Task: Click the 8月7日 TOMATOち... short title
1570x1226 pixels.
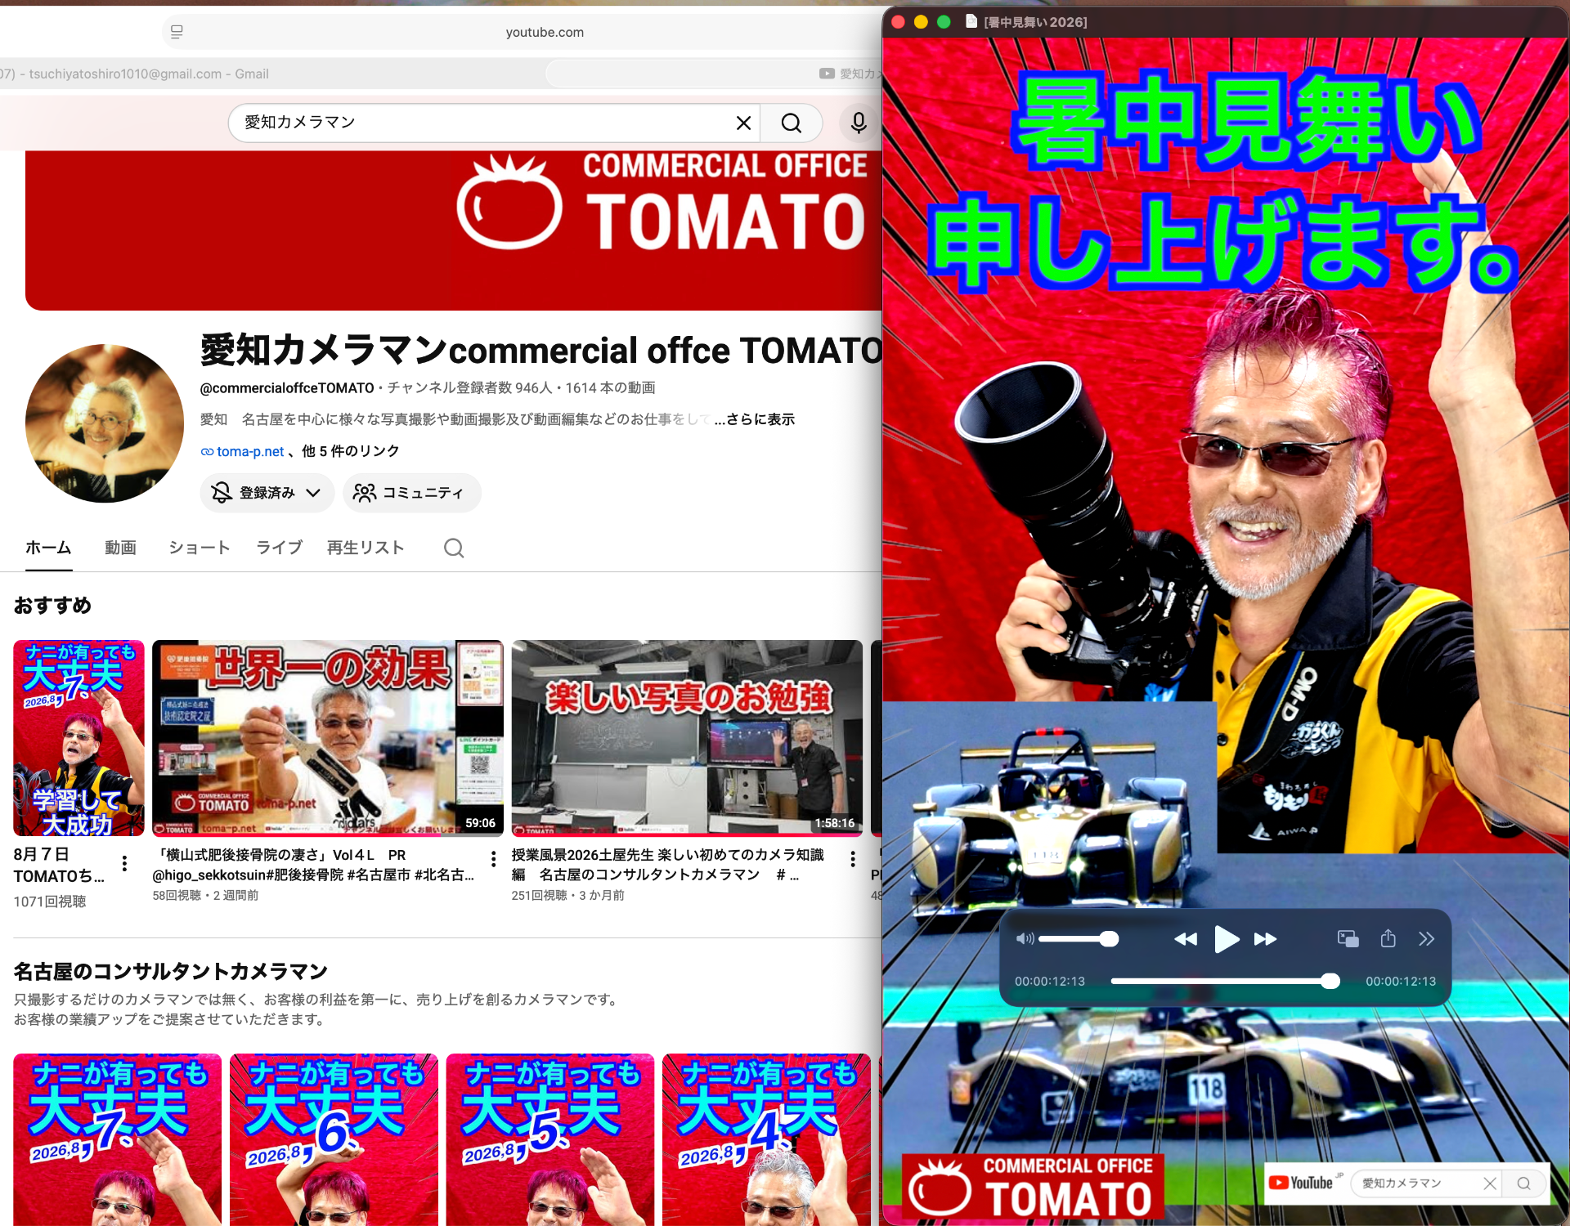Action: click(59, 865)
